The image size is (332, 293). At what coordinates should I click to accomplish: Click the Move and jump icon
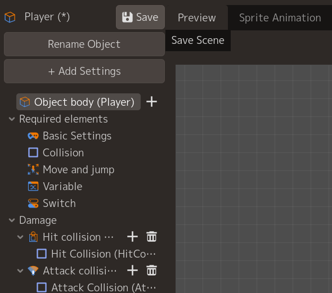(x=33, y=169)
